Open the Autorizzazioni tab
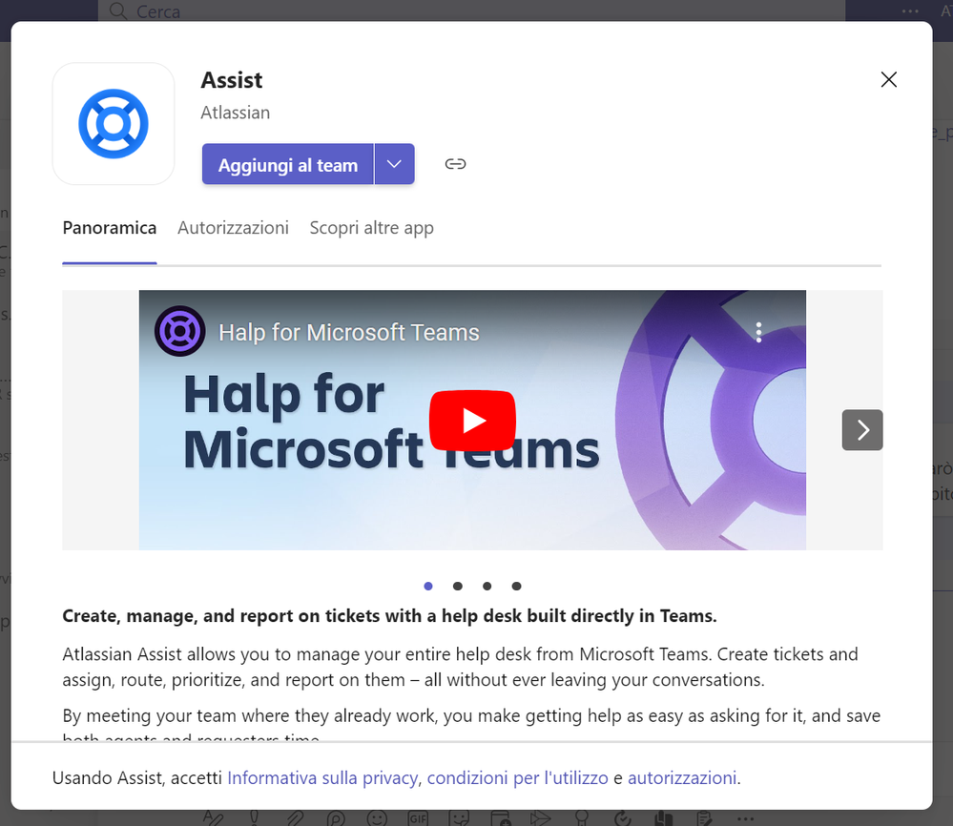 click(x=233, y=228)
